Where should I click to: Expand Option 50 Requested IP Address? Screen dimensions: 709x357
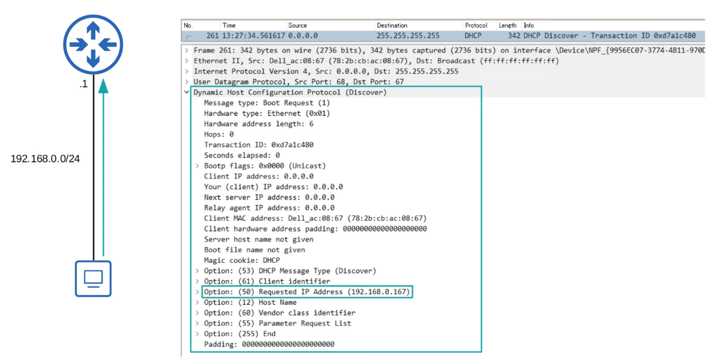click(197, 292)
